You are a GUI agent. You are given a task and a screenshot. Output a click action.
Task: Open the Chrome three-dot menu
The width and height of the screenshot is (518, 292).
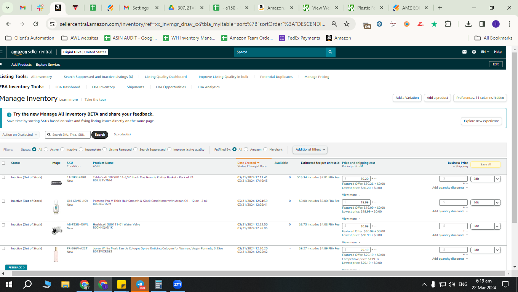coord(510,24)
